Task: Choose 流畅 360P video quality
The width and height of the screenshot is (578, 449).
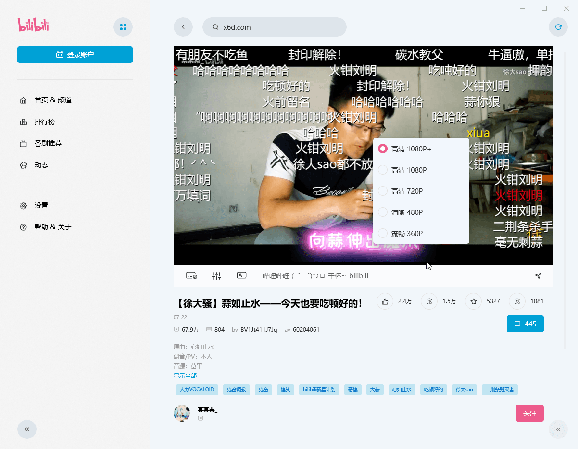Action: [x=407, y=234]
